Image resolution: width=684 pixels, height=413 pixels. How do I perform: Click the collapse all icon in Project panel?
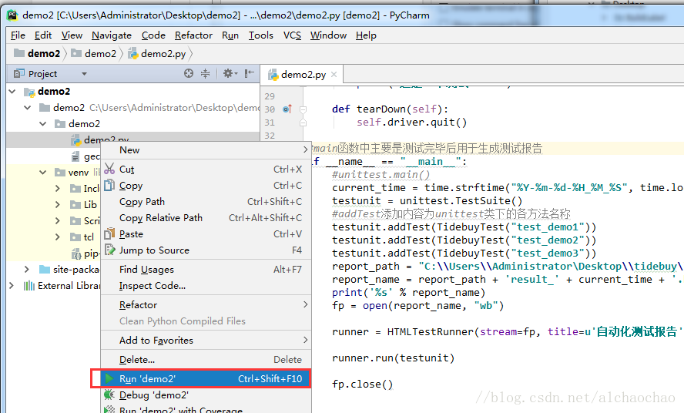[205, 73]
